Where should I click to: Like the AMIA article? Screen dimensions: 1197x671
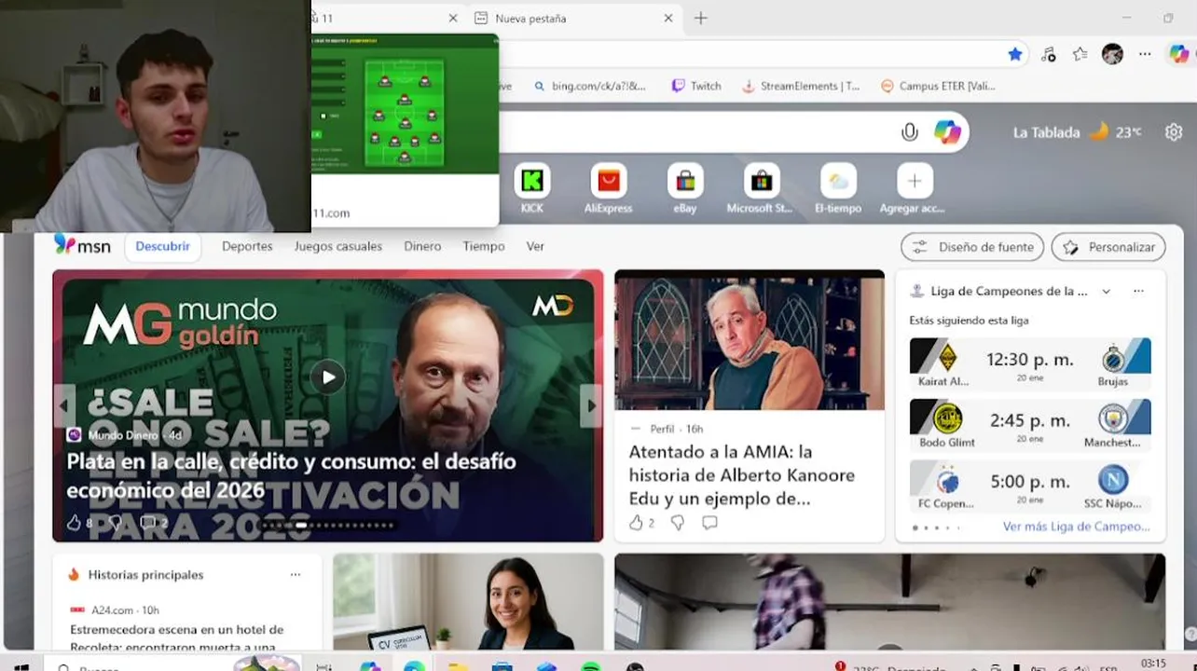tap(637, 523)
